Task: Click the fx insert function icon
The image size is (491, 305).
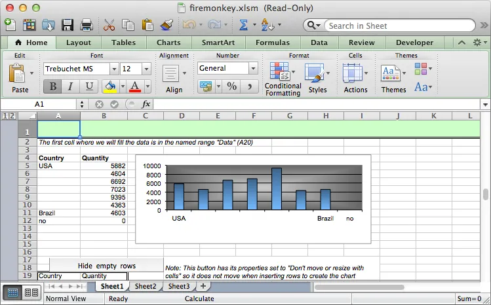Action: click(146, 104)
